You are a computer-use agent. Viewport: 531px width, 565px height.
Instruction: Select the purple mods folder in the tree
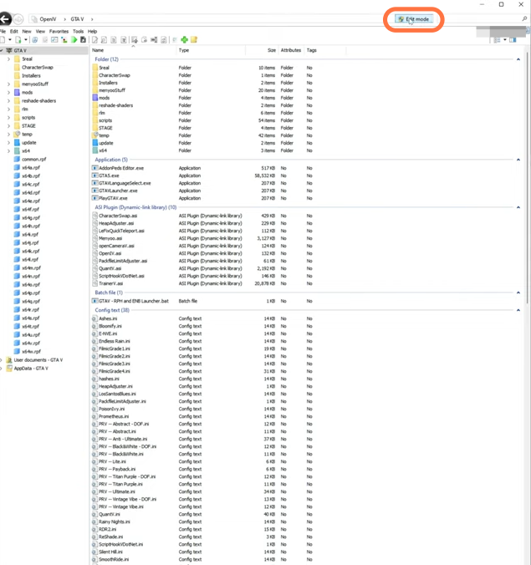coord(27,93)
